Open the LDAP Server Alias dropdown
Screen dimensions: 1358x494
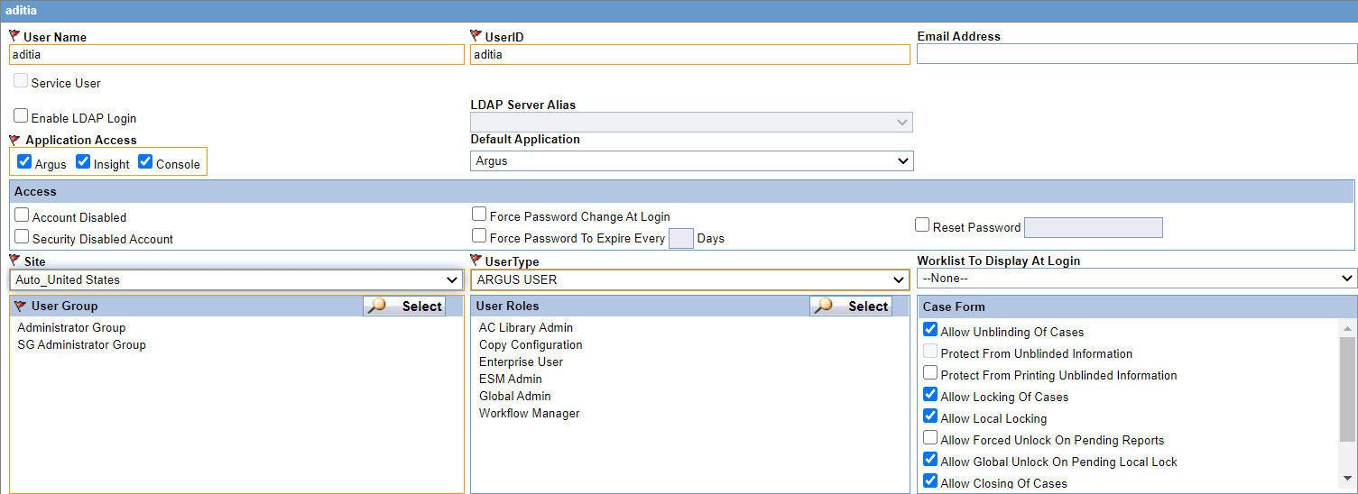click(x=691, y=122)
